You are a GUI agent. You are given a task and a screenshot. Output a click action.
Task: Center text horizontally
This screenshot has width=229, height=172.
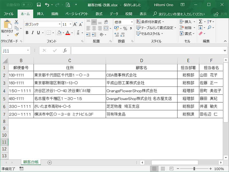pos(94,28)
